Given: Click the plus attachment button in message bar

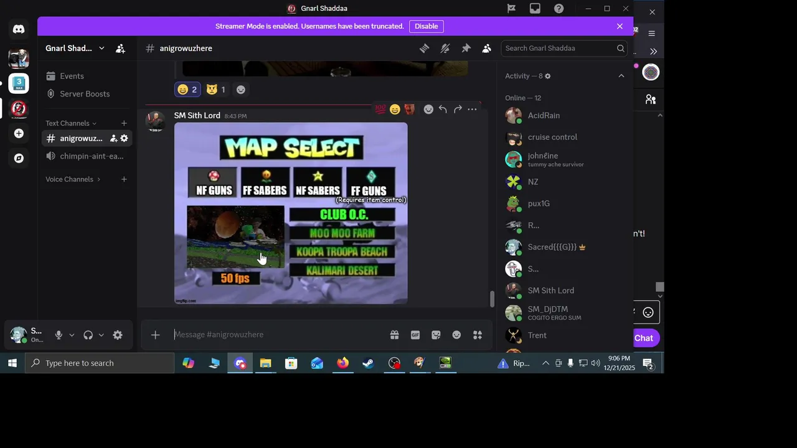Looking at the screenshot, I should tap(155, 335).
